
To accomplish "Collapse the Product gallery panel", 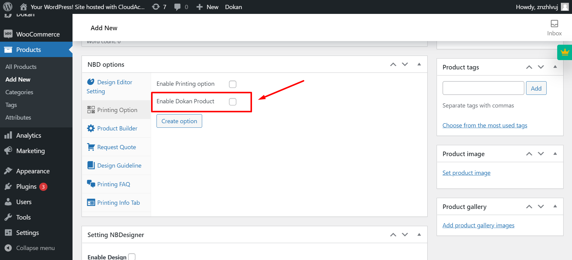I will point(555,206).
